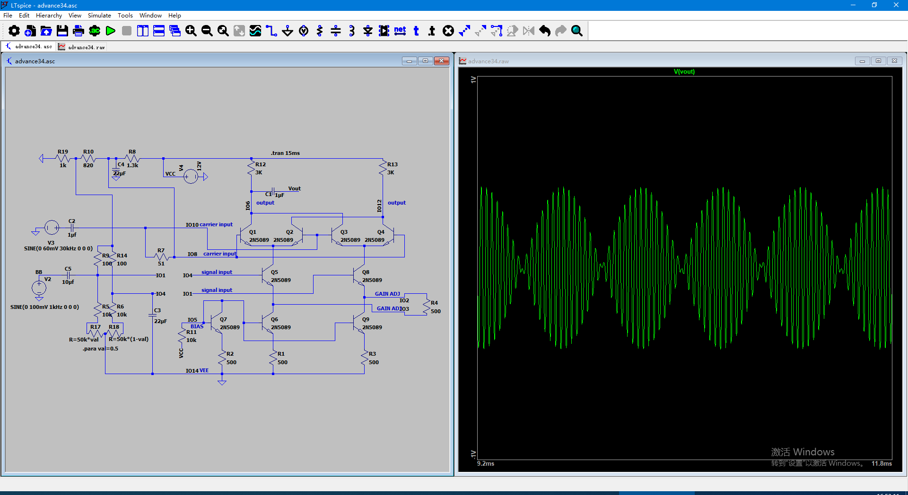Open the Hierarchy menu

point(49,16)
